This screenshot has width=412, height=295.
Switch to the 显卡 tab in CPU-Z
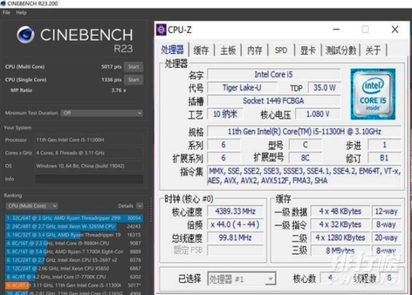click(308, 50)
